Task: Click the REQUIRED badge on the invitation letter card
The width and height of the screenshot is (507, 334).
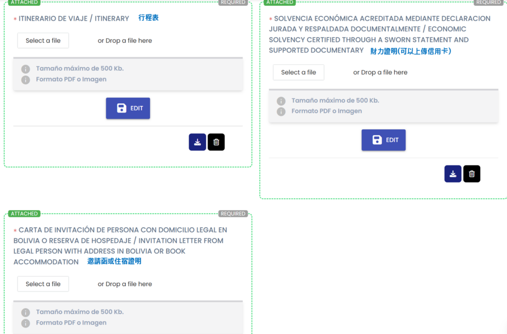Action: tap(233, 214)
